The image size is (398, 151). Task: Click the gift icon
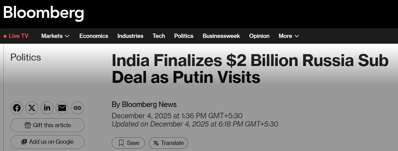click(x=28, y=125)
